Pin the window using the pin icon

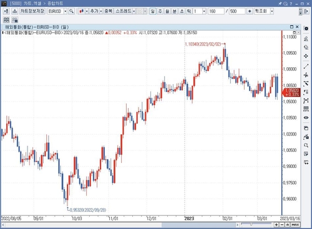(x=280, y=4)
